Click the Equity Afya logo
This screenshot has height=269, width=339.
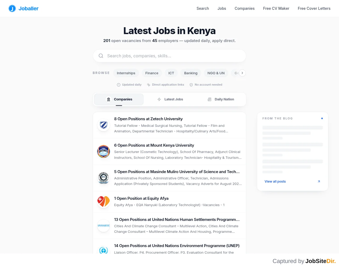click(x=104, y=202)
